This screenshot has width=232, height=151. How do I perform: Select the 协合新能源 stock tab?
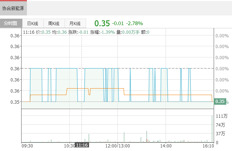pyautogui.click(x=13, y=8)
